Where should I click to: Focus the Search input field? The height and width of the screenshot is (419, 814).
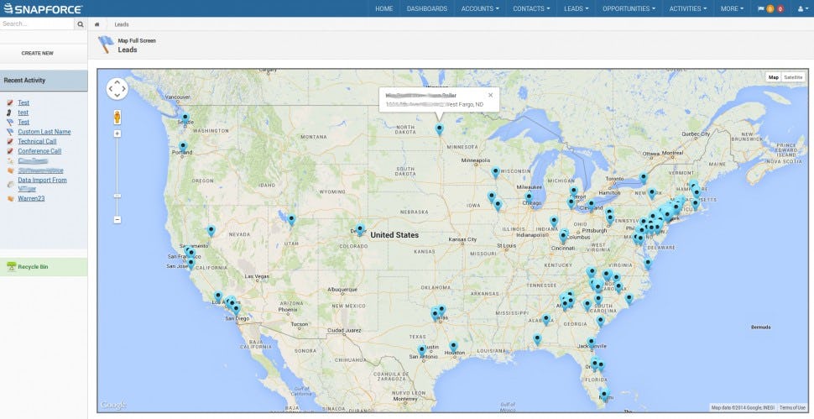coord(38,24)
